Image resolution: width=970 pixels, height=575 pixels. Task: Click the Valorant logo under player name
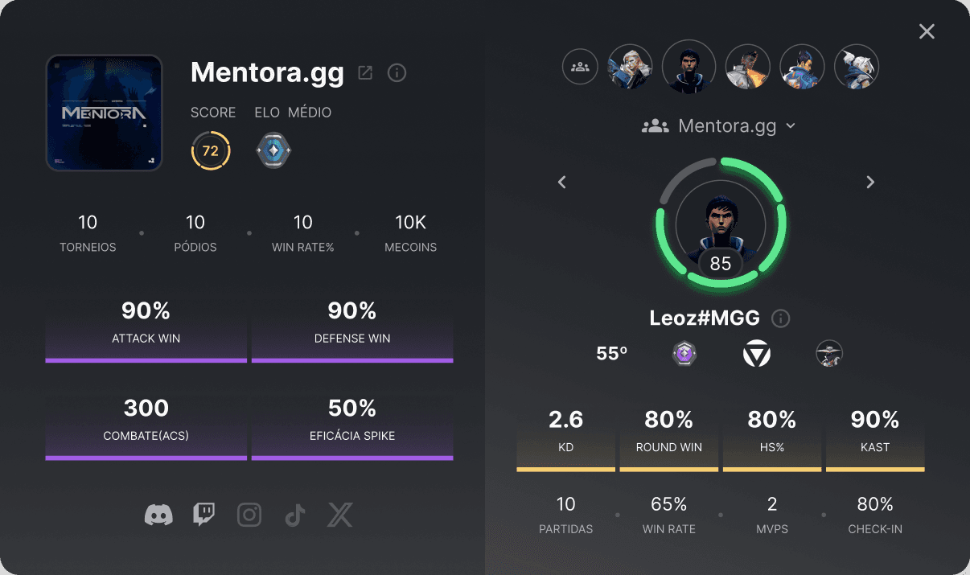coord(756,354)
